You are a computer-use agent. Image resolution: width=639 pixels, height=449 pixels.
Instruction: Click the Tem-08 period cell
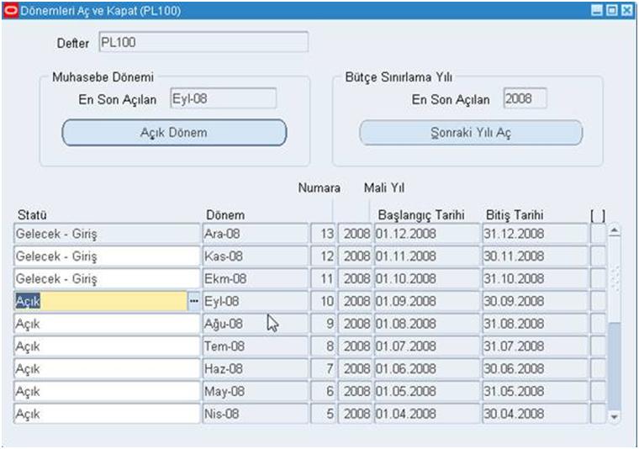(255, 346)
